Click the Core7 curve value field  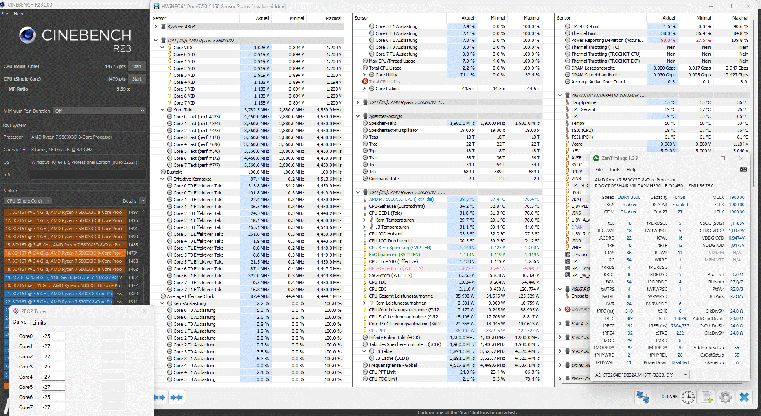pos(53,407)
